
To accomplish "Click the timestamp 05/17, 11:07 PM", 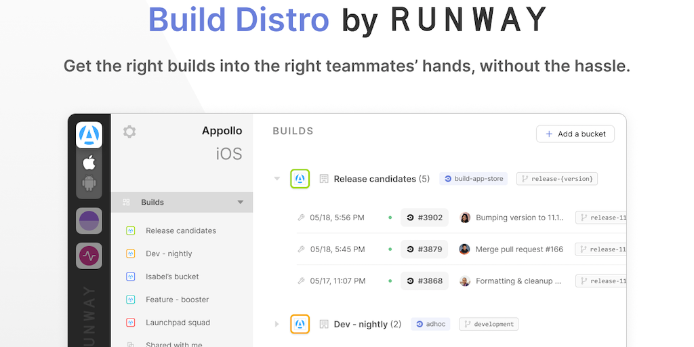I will point(338,281).
